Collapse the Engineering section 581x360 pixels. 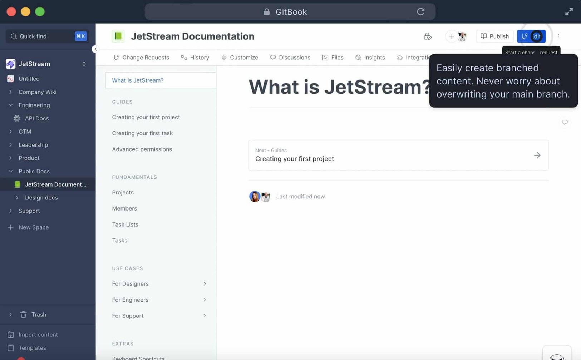[11, 105]
